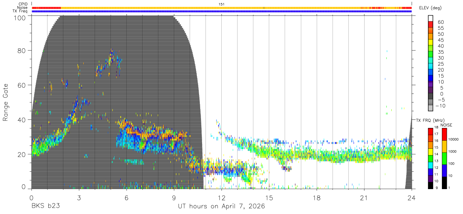This screenshot has height=214, width=463.
Task: Click the '45' label on ELEV colorbar
Action: [x=440, y=40]
